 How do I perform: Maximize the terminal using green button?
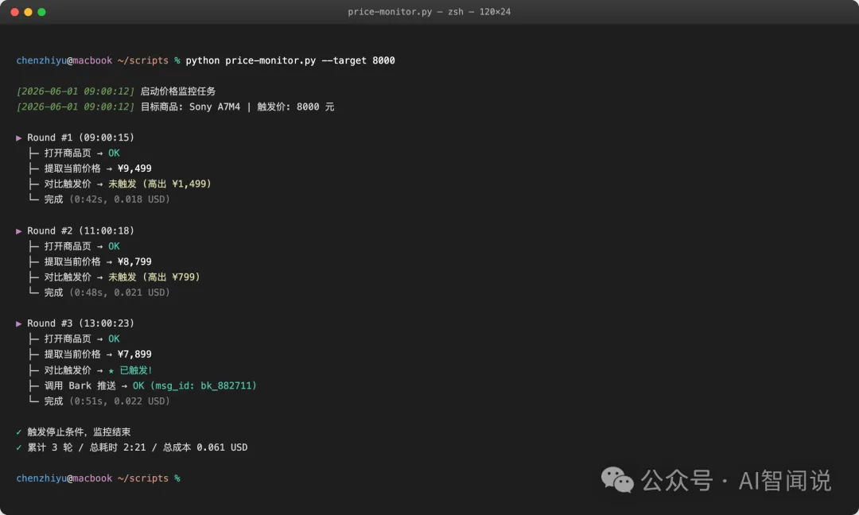tap(41, 11)
